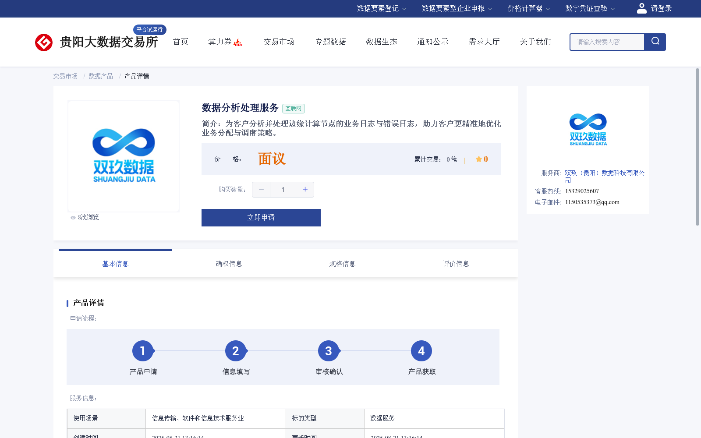Click the 产品详情 breadcrumb text
Viewport: 701px width, 438px height.
pos(137,76)
